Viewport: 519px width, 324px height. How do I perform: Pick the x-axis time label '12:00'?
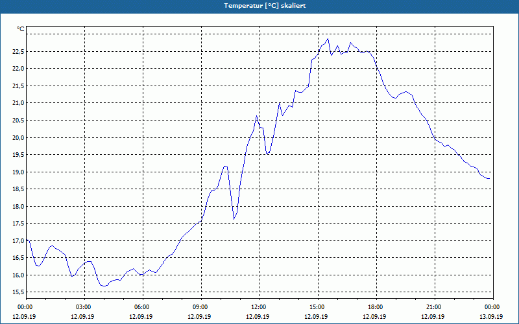coord(258,307)
